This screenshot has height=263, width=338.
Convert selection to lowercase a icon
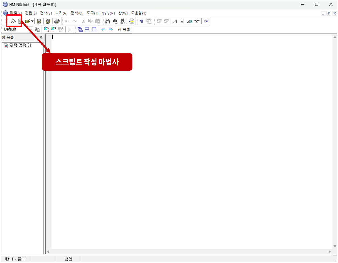click(x=182, y=21)
